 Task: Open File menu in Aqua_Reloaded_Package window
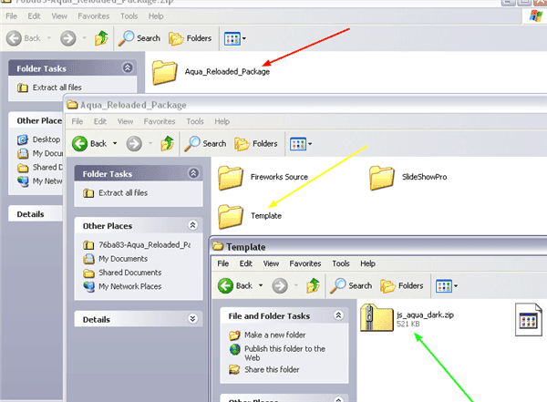[x=77, y=121]
